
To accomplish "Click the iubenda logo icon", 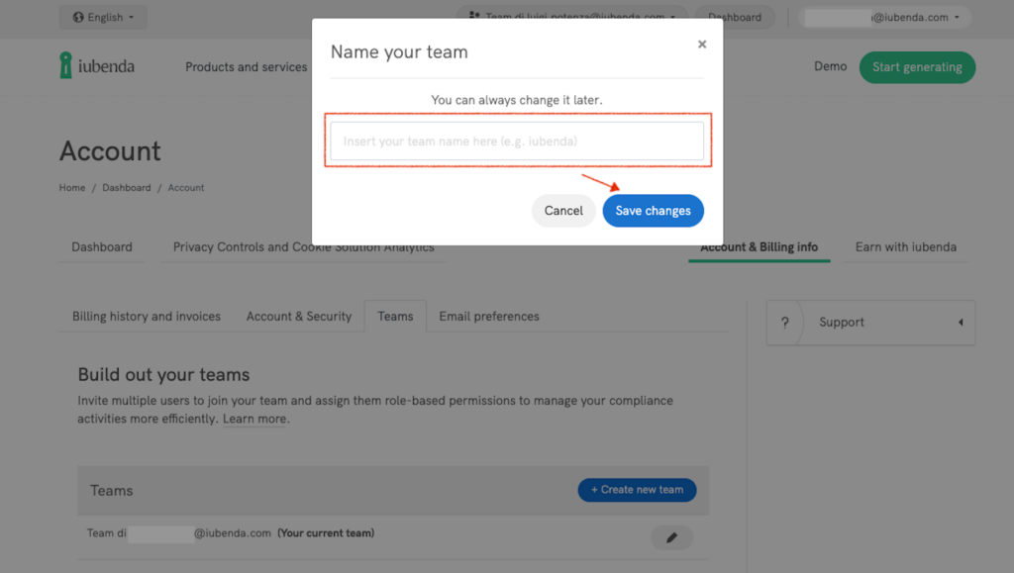I will [66, 66].
